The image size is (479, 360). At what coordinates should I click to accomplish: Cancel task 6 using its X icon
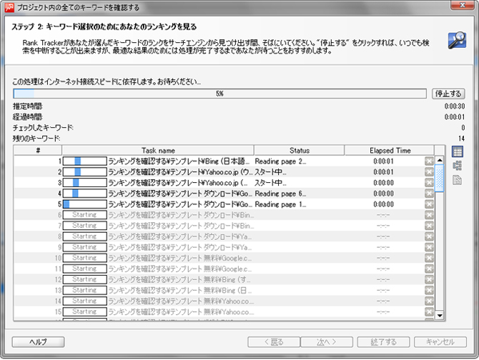429,215
